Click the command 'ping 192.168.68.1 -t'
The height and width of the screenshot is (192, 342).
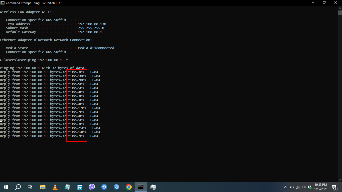(48, 60)
